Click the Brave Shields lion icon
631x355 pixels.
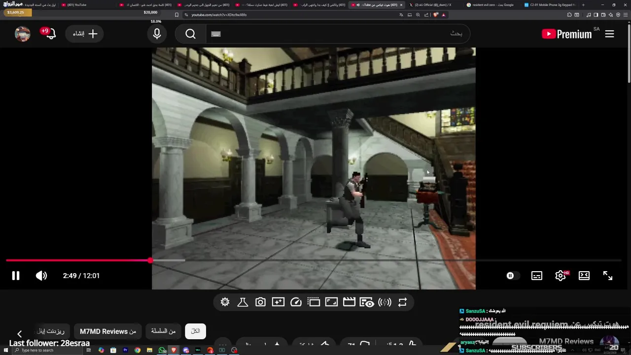[435, 15]
